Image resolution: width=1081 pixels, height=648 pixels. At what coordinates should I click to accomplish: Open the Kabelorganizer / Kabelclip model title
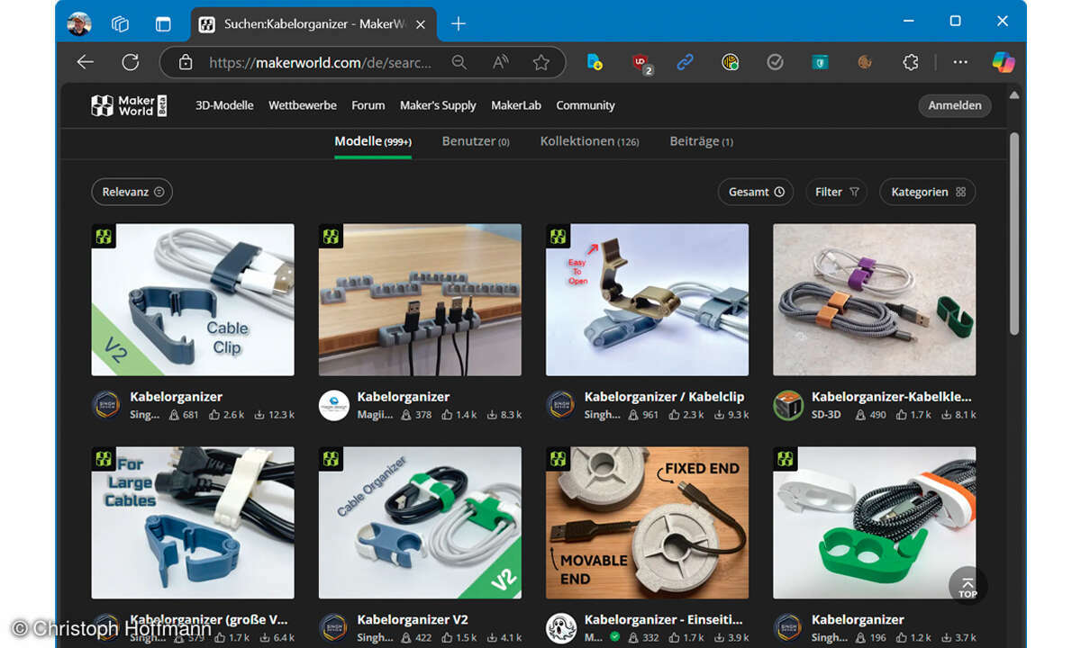(x=664, y=397)
